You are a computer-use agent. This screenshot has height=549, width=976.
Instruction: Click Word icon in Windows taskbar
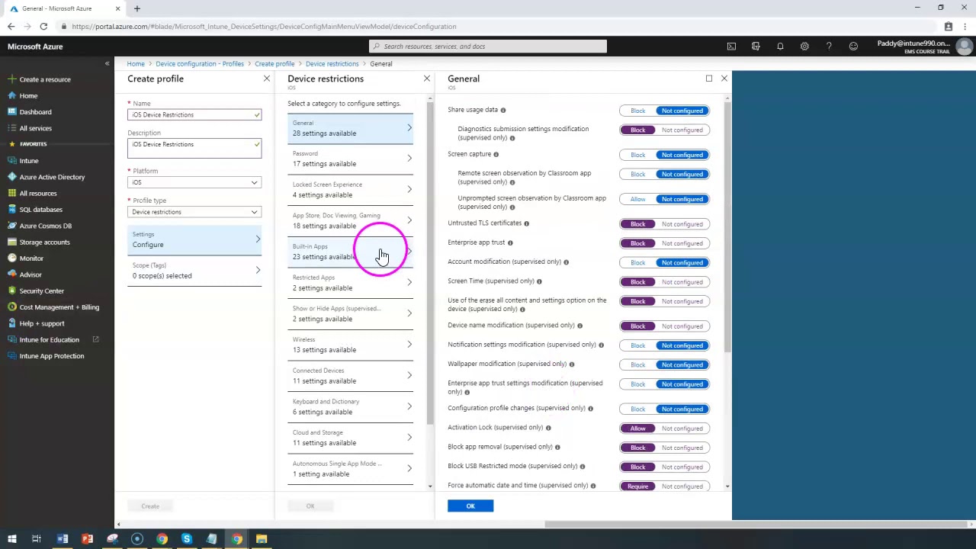click(63, 539)
